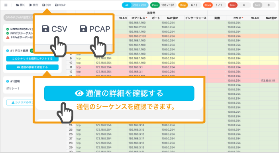The width and height of the screenshot is (279, 153).
Task: Select row number 24 in the table
Action: (71, 125)
